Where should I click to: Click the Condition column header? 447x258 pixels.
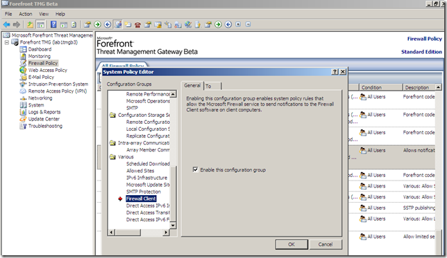click(381, 88)
